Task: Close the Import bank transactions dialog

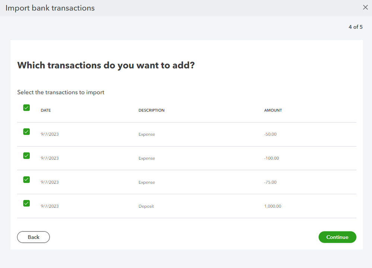Action: click(365, 7)
